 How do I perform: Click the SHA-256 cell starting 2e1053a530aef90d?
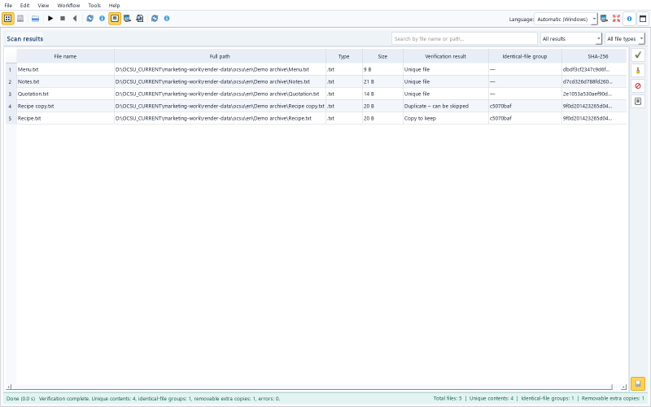click(x=594, y=94)
